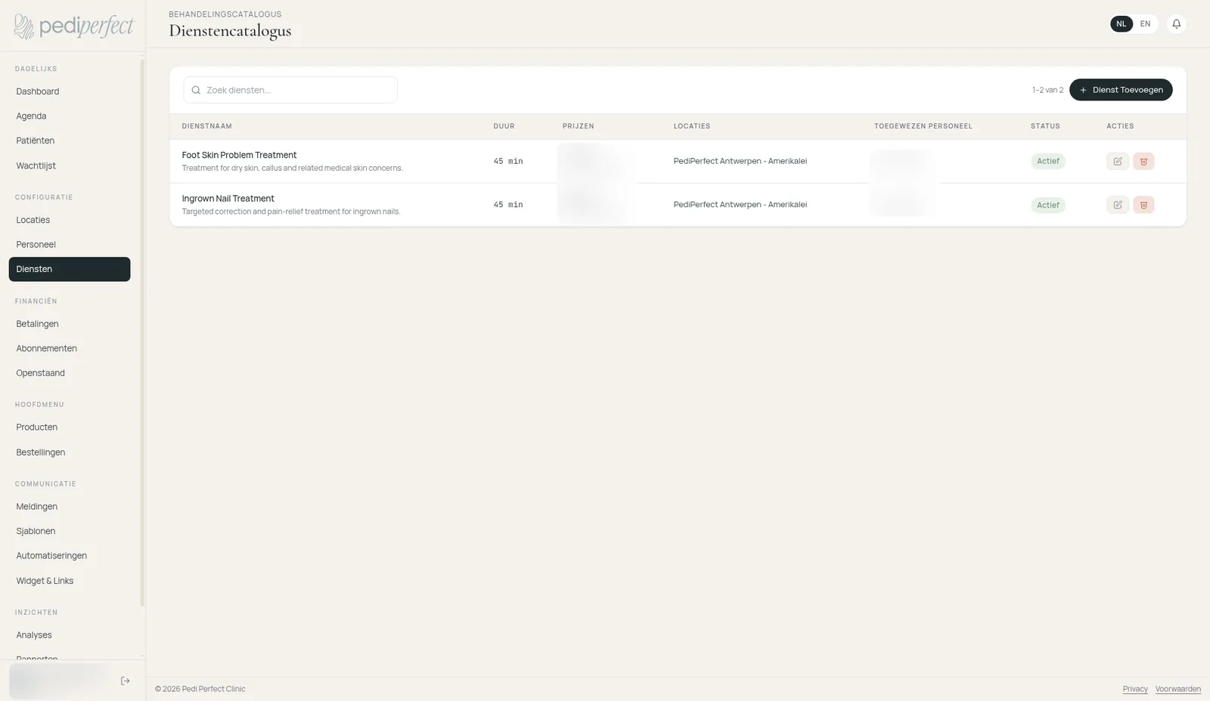Open Bestellingen in the sidebar
The image size is (1210, 701).
pyautogui.click(x=70, y=452)
